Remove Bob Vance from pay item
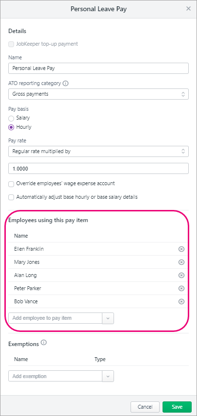Screen dimensions: 197x416 click(x=181, y=301)
